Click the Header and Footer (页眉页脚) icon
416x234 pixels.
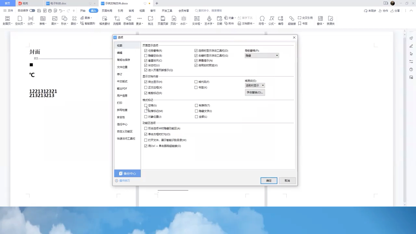point(163,20)
